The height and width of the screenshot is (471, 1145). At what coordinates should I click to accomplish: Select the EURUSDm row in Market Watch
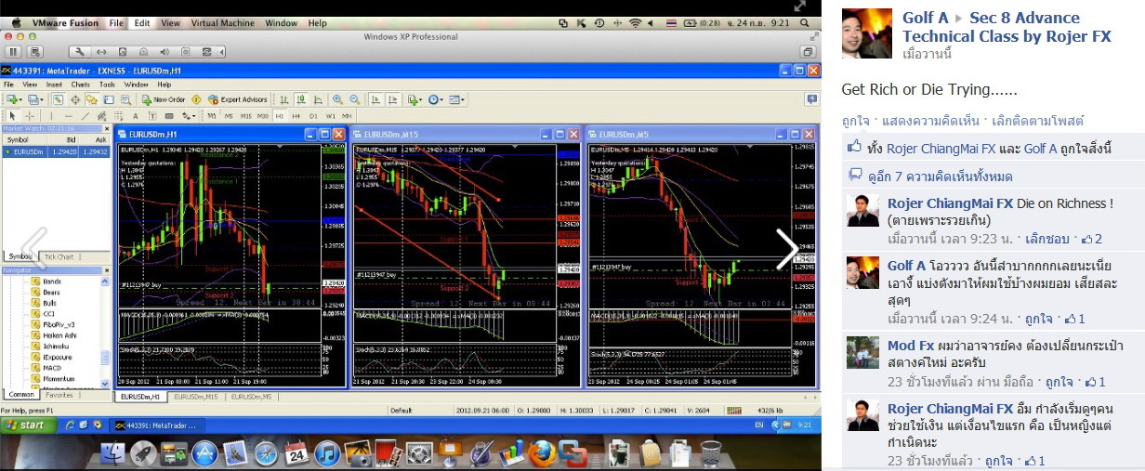click(x=56, y=150)
